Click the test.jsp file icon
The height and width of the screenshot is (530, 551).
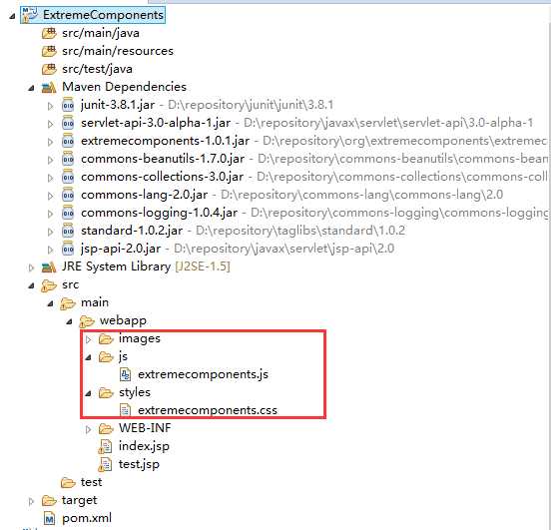105,464
